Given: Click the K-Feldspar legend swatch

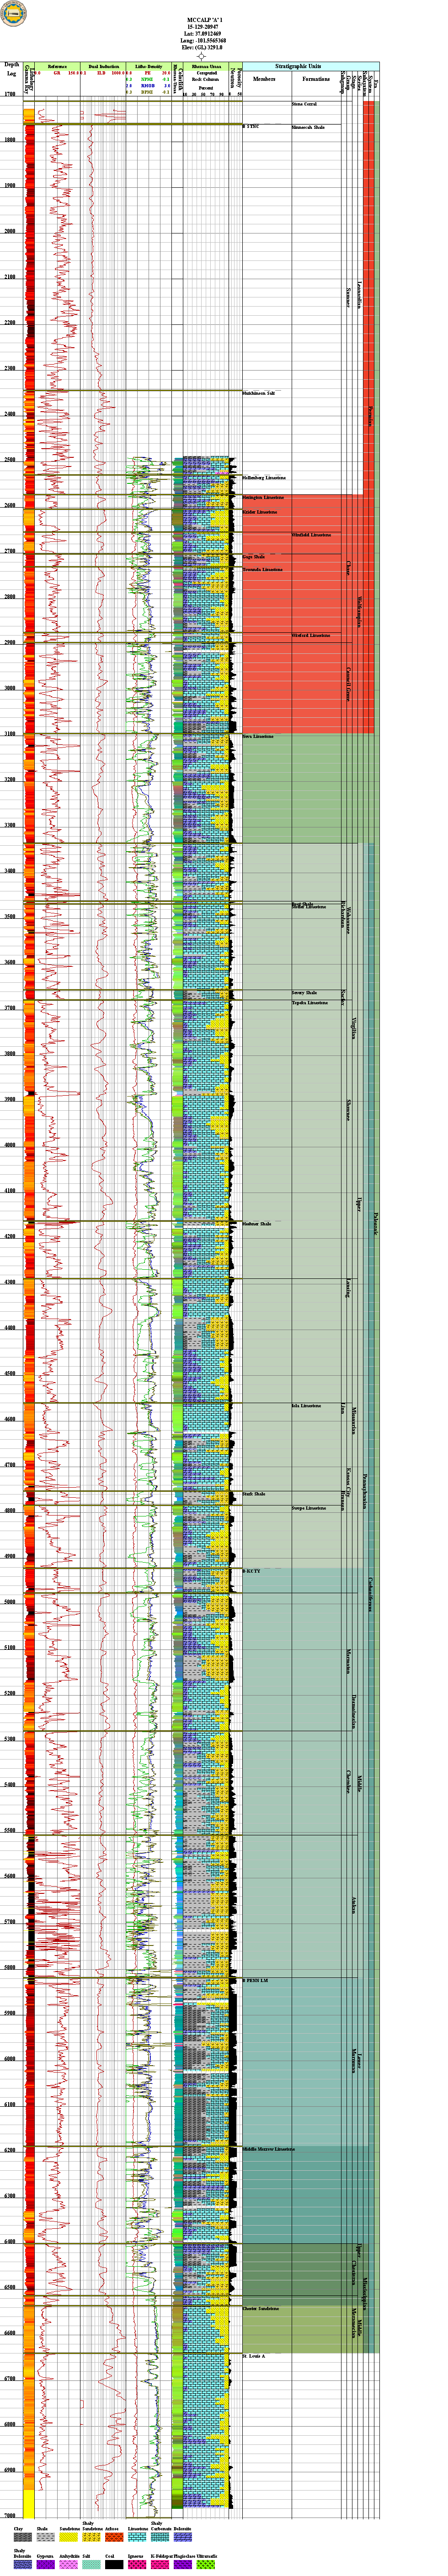Looking at the screenshot, I should point(160,2565).
